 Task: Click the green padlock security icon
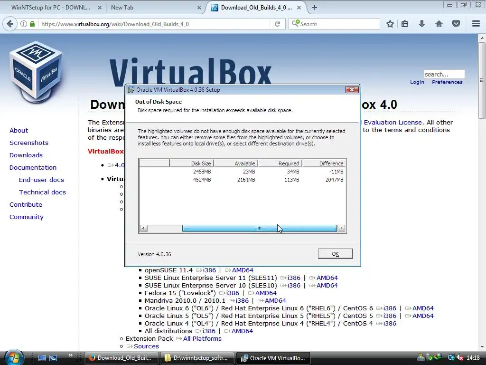pos(32,24)
